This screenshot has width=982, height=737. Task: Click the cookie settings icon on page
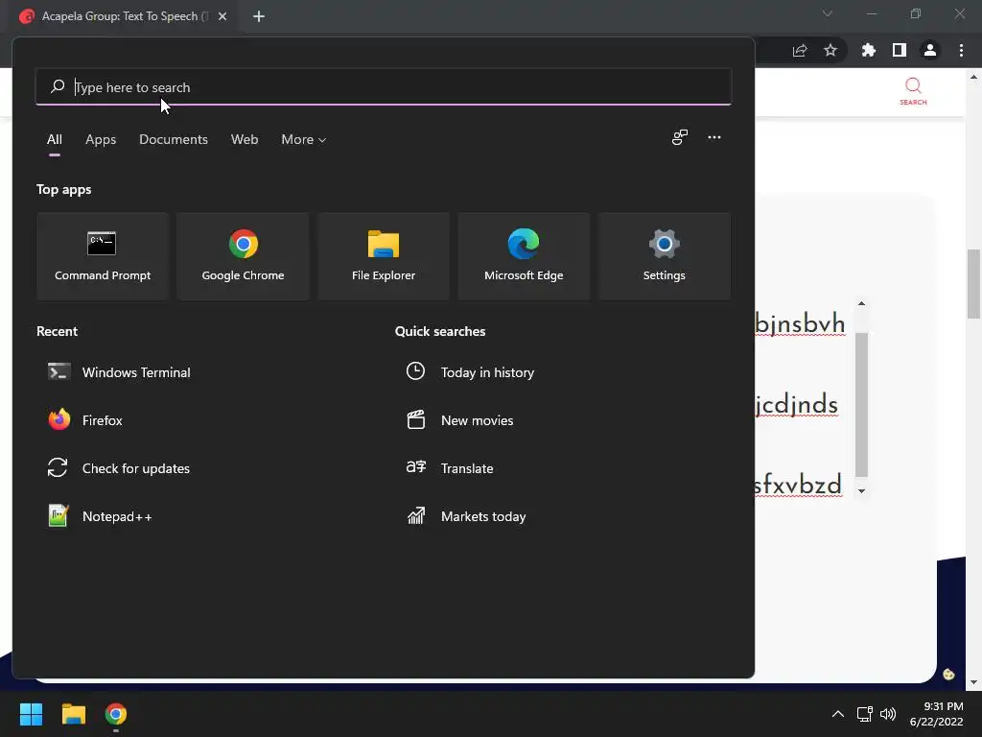(948, 675)
